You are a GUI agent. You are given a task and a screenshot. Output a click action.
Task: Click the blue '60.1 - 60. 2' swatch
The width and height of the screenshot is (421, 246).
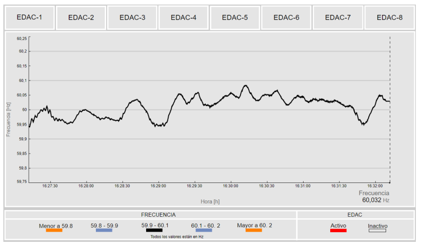204,230
